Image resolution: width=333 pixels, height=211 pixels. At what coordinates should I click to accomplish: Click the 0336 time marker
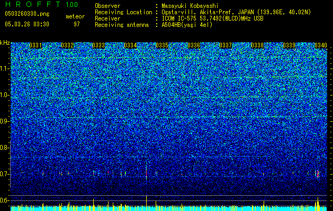click(x=194, y=45)
